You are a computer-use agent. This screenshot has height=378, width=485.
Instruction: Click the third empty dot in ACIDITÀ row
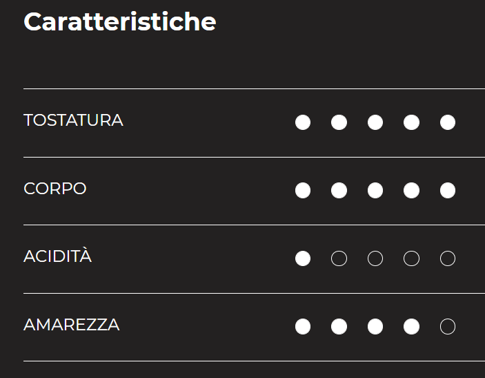click(x=411, y=258)
